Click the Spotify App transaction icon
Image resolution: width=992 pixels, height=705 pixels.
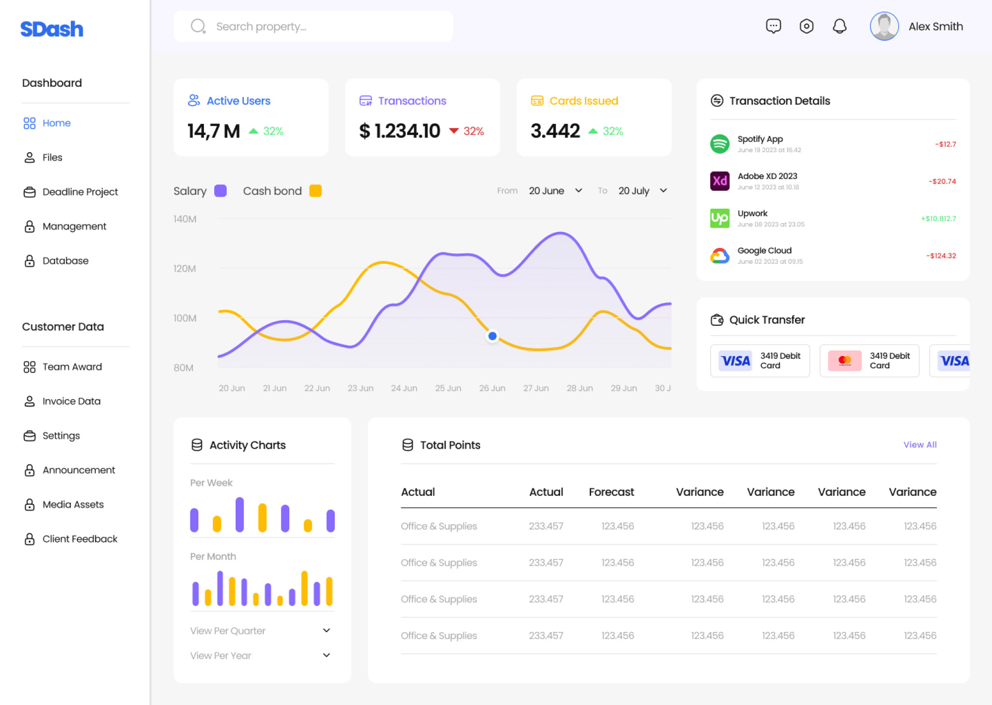click(719, 144)
